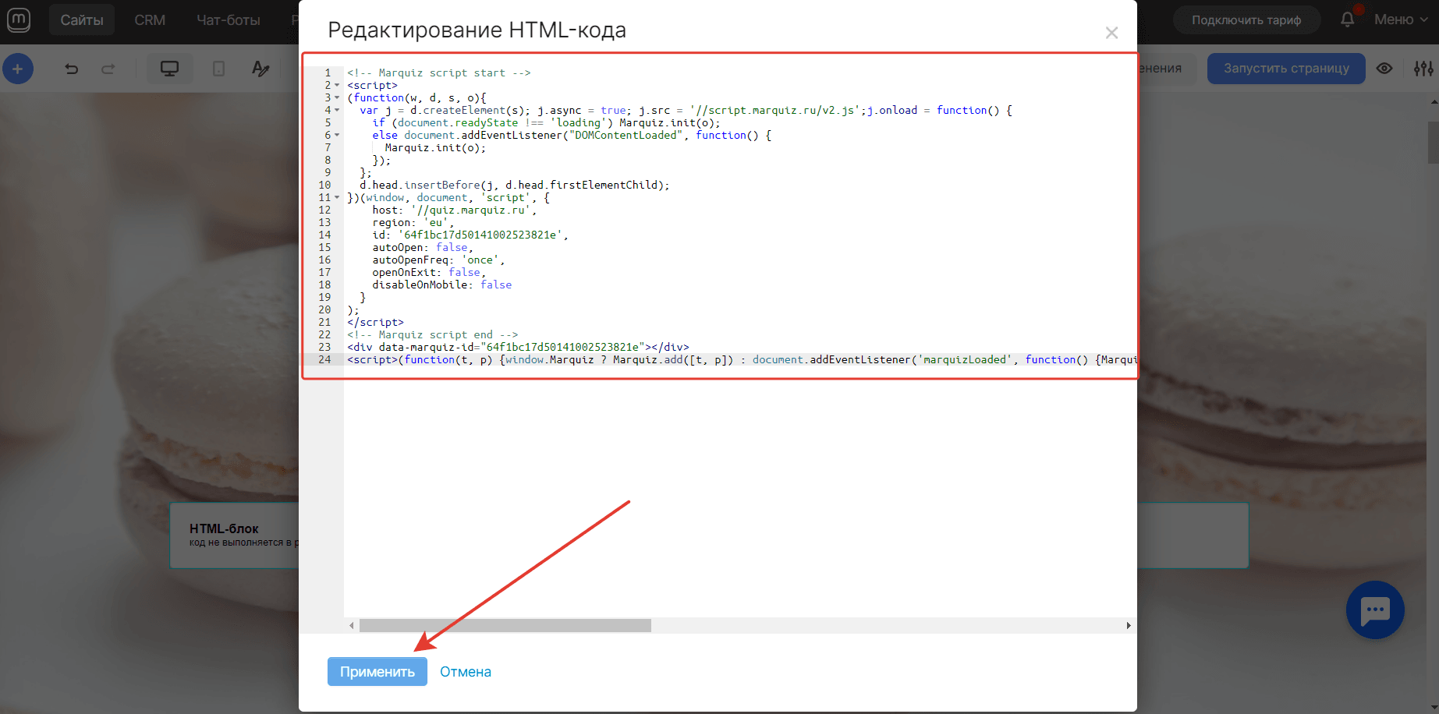Click code line 'autoOpen: false'
The height and width of the screenshot is (714, 1439).
coord(423,248)
